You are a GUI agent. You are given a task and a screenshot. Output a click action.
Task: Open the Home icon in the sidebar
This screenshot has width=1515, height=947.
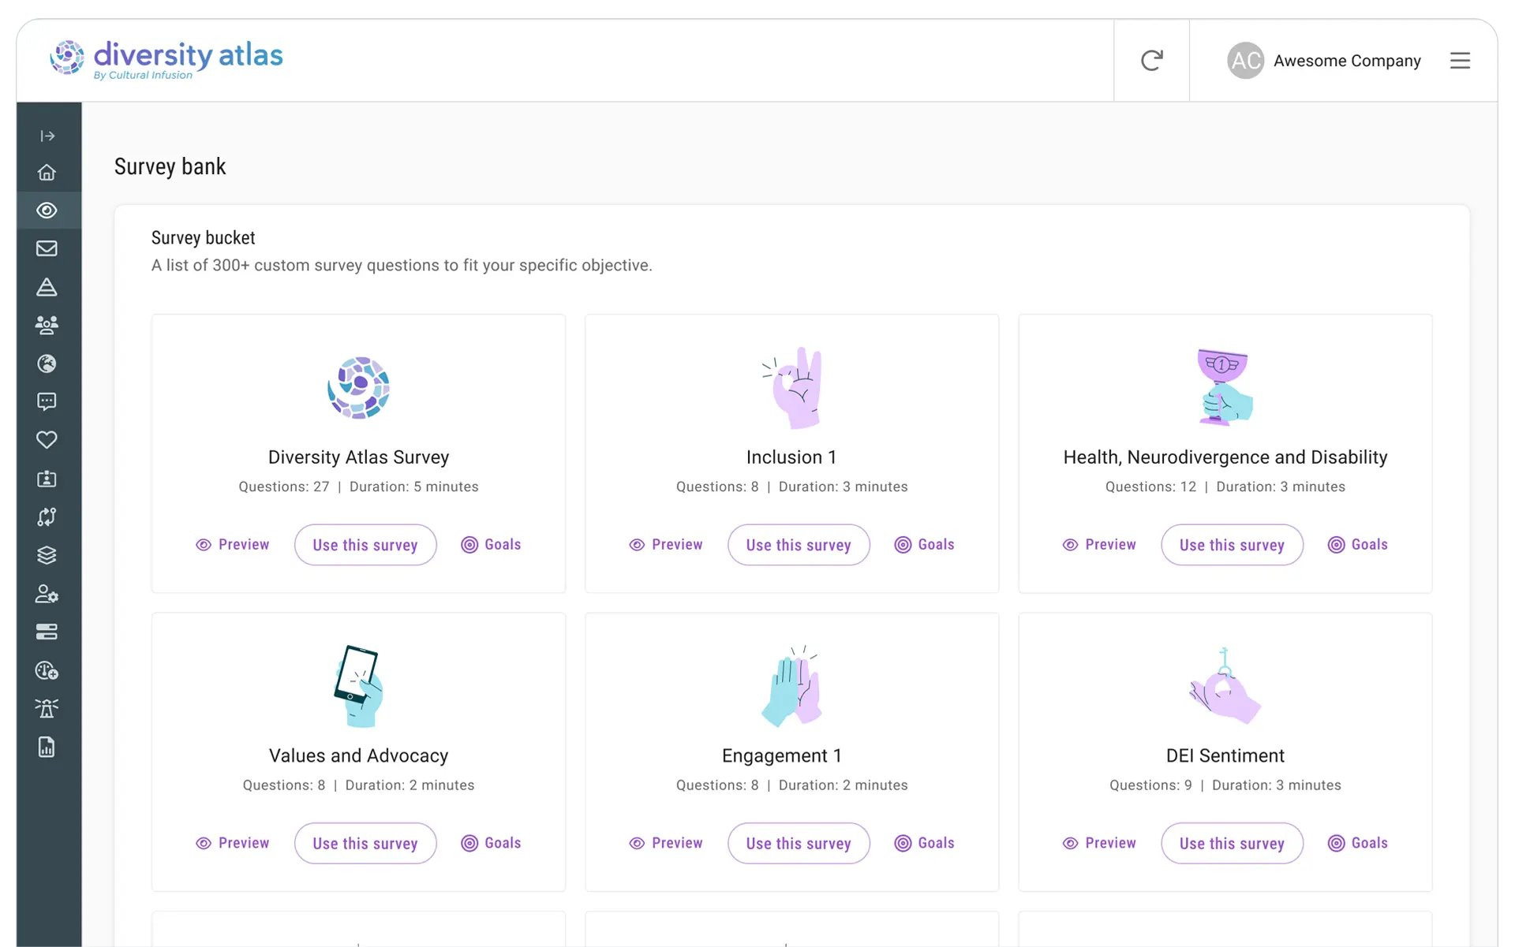47,172
